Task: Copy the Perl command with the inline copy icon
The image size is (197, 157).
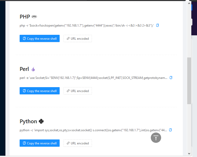Action: (171, 78)
